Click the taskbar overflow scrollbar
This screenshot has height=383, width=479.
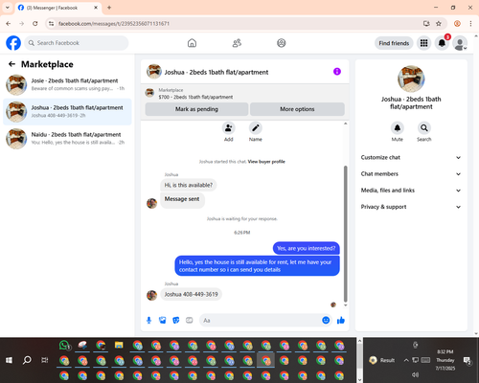click(x=359, y=361)
